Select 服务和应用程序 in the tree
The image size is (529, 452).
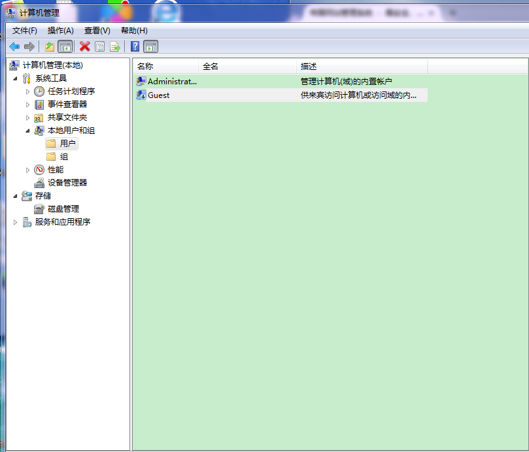pos(63,222)
